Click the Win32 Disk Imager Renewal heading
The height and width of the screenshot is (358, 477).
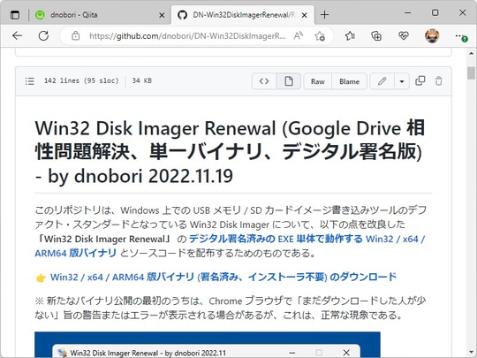pos(230,152)
